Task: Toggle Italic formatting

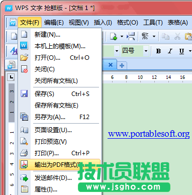Action: coord(170,51)
